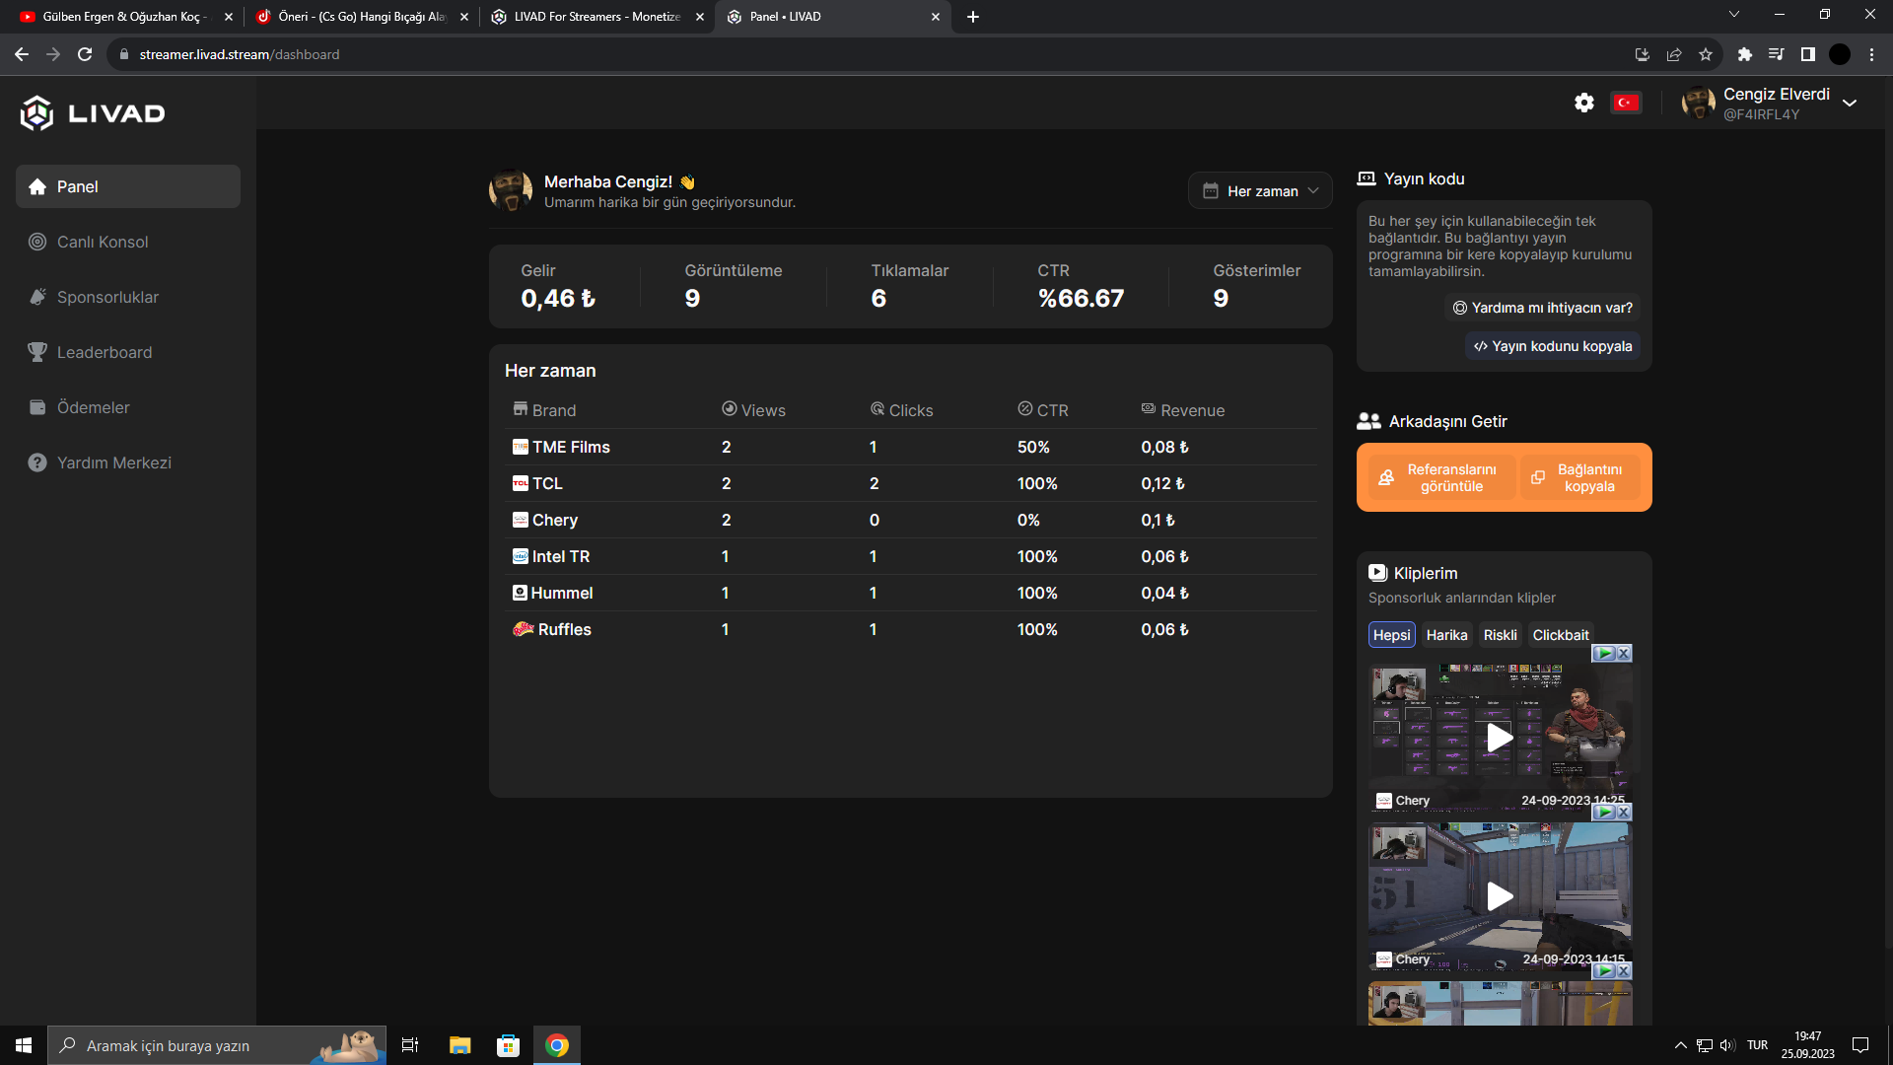Play the first Chery clip video
Viewport: 1893px width, 1065px height.
(x=1499, y=737)
